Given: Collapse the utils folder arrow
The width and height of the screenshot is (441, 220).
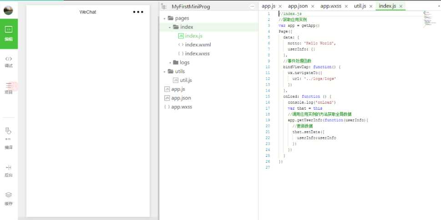Looking at the screenshot, I should click(165, 72).
